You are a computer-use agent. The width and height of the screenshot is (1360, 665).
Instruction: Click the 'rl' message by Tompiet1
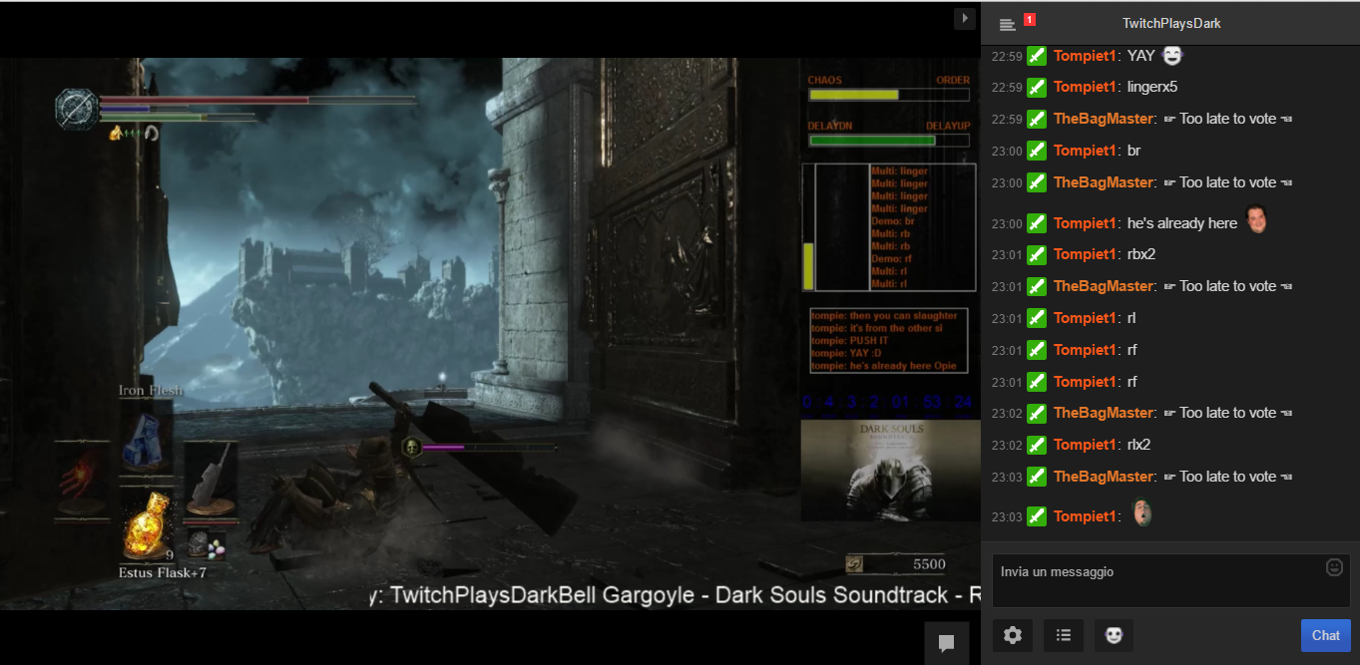(x=1132, y=318)
